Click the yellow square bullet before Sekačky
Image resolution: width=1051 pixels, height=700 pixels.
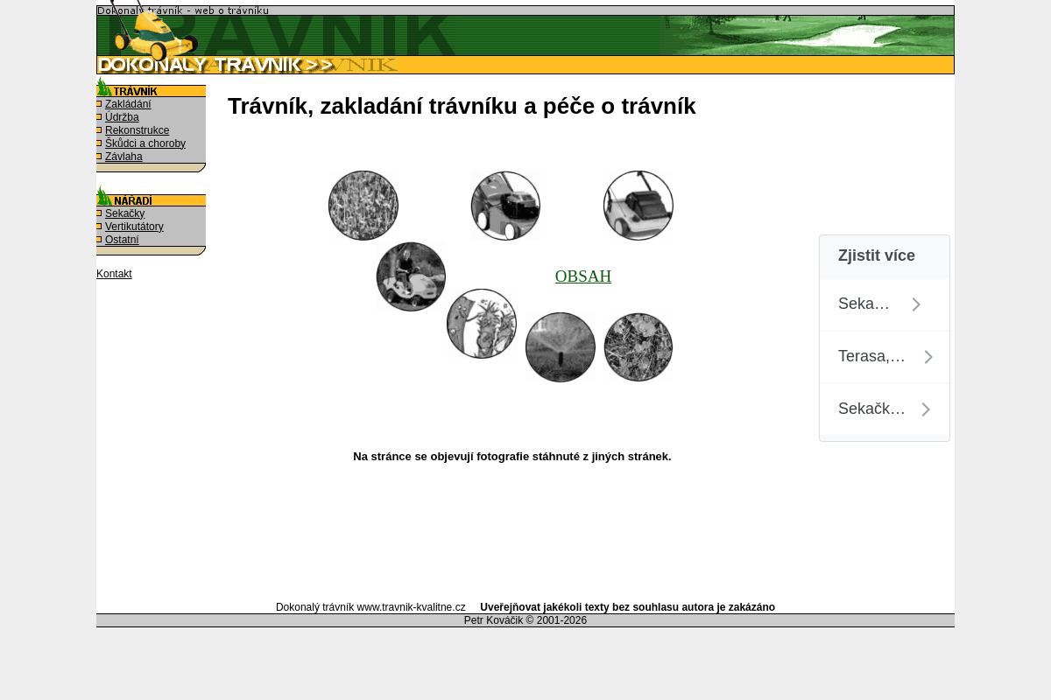point(99,213)
